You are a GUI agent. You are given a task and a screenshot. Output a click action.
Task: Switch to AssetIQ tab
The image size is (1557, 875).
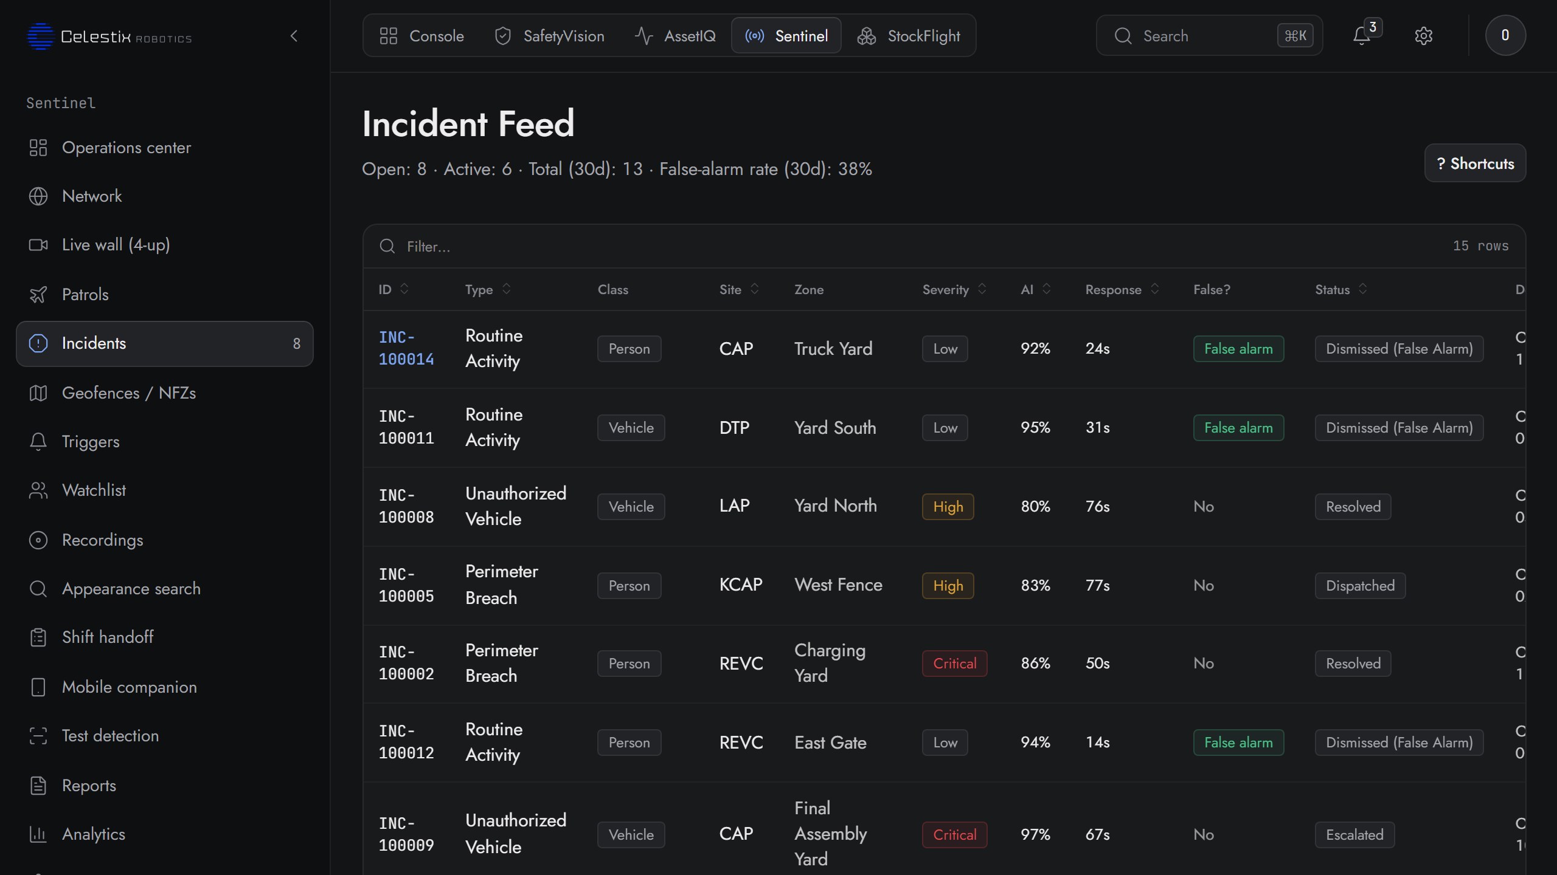pos(675,36)
